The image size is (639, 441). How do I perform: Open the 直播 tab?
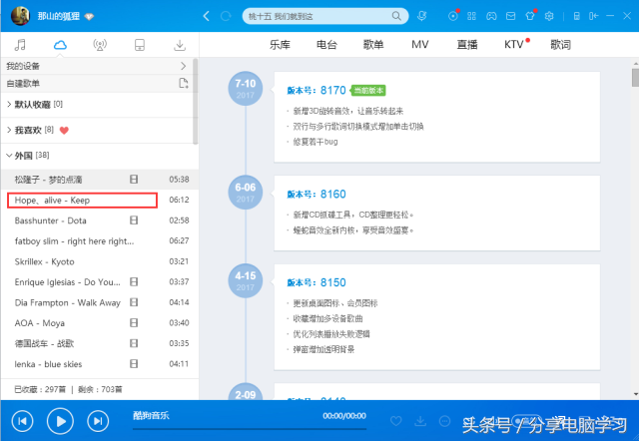pyautogui.click(x=467, y=44)
